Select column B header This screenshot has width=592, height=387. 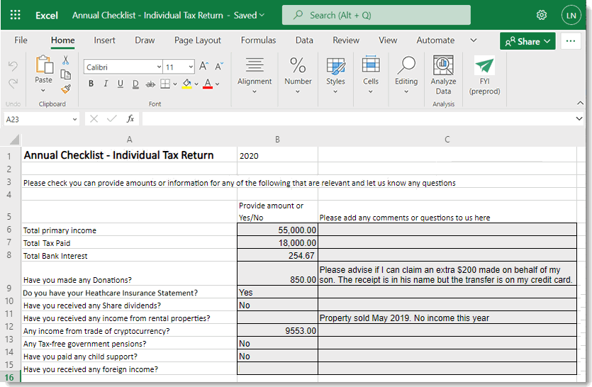(x=277, y=140)
